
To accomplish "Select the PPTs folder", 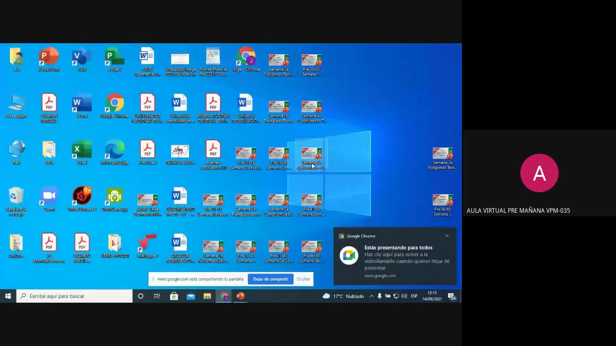I will 49,153.
